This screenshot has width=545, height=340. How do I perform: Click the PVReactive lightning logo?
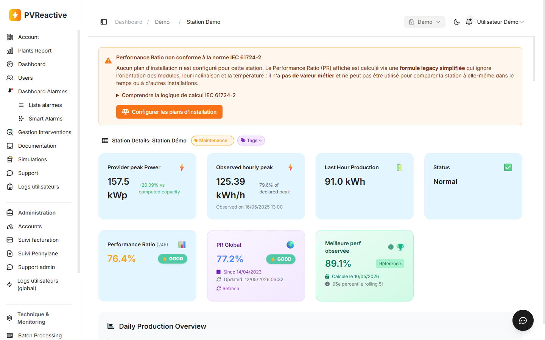click(15, 15)
